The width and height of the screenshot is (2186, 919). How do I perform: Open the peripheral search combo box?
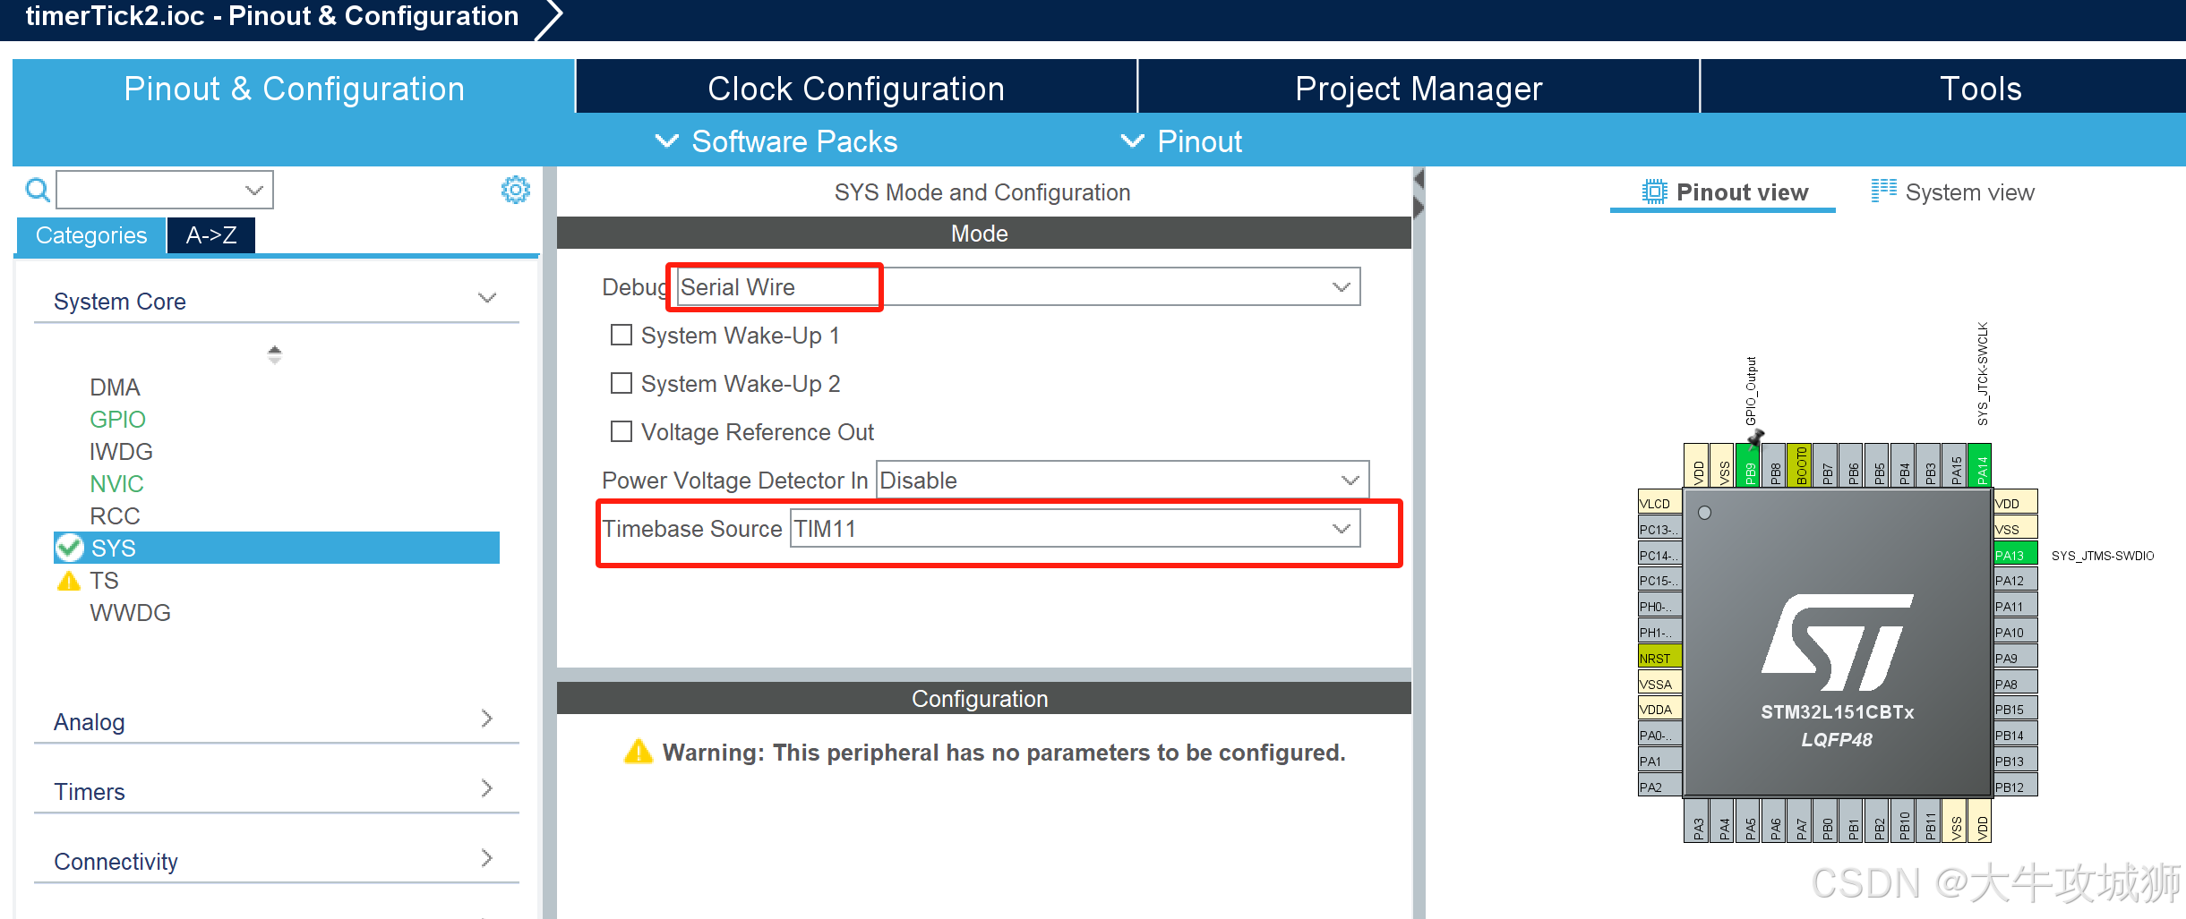[165, 190]
